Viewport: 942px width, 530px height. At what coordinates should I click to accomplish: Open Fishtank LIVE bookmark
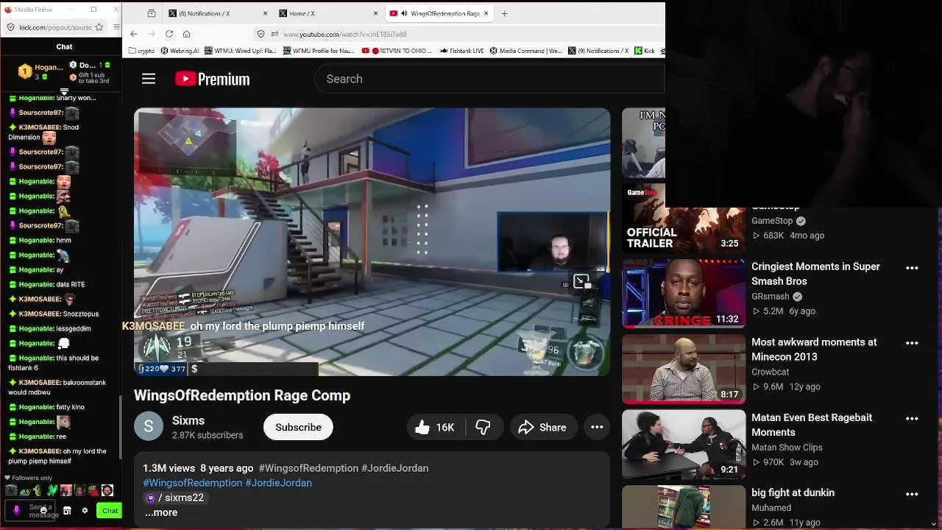point(461,51)
